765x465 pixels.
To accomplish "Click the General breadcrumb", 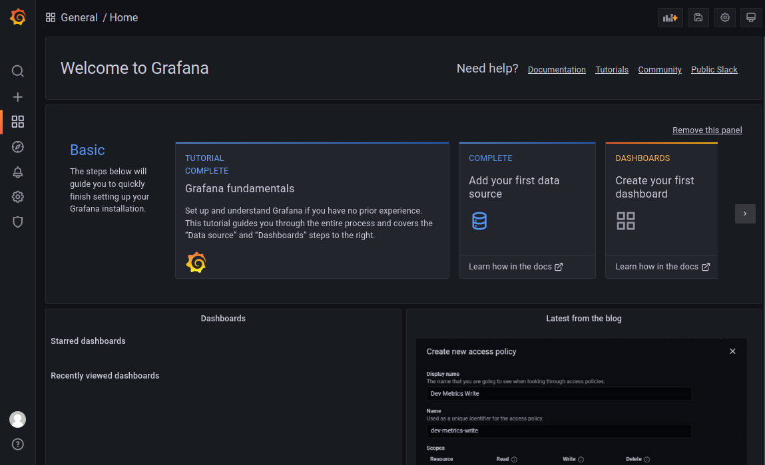I will 79,17.
